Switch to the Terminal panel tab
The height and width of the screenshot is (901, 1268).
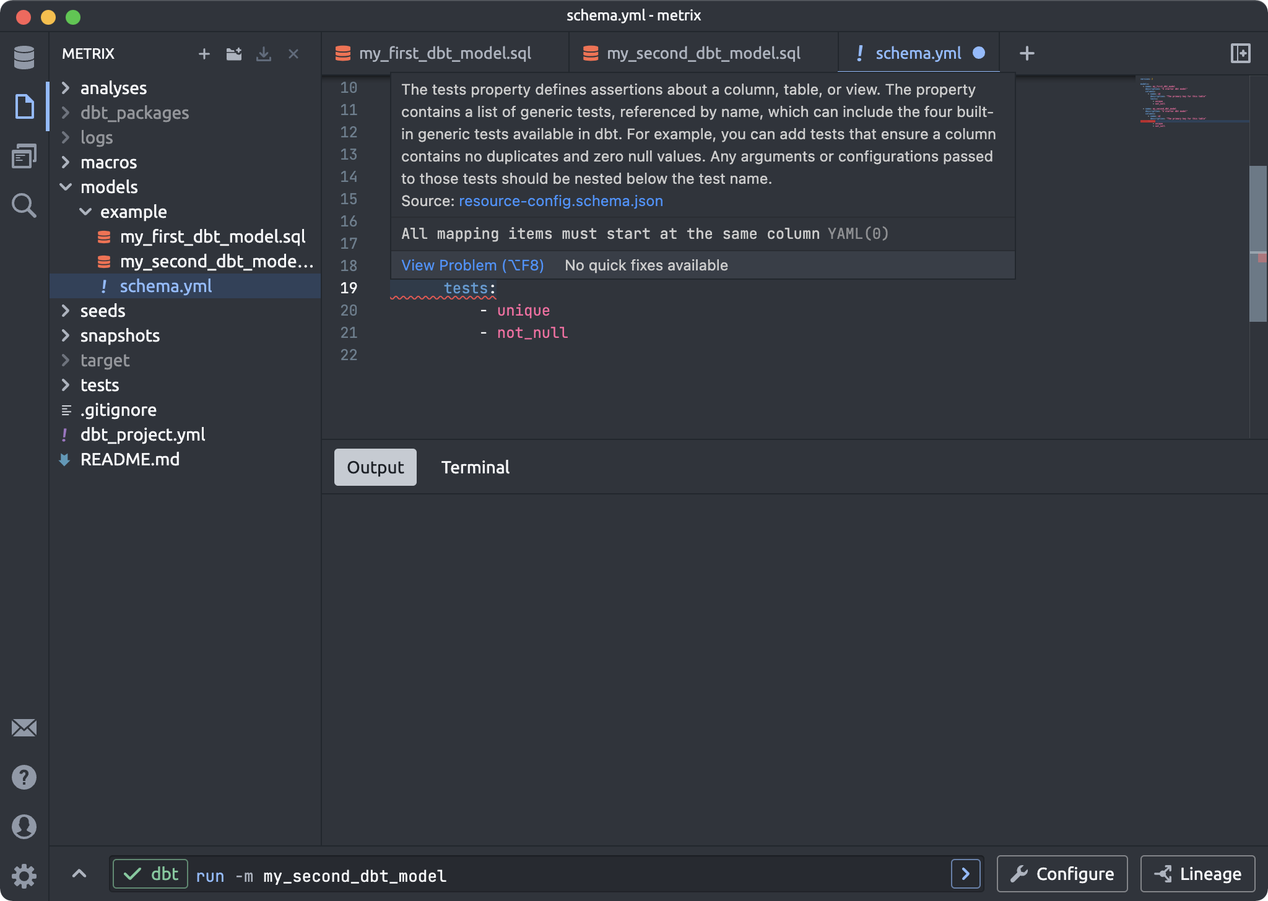(x=475, y=467)
